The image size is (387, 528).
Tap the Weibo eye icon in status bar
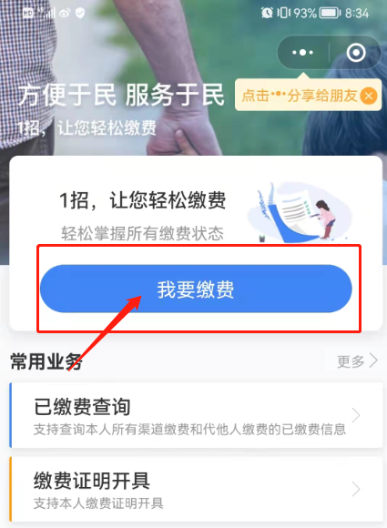coord(65,13)
